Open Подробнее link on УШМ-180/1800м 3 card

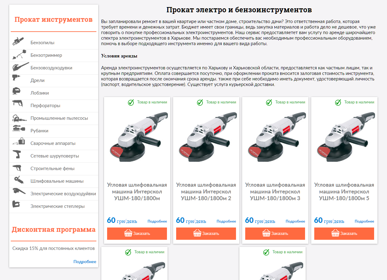[x=295, y=221]
